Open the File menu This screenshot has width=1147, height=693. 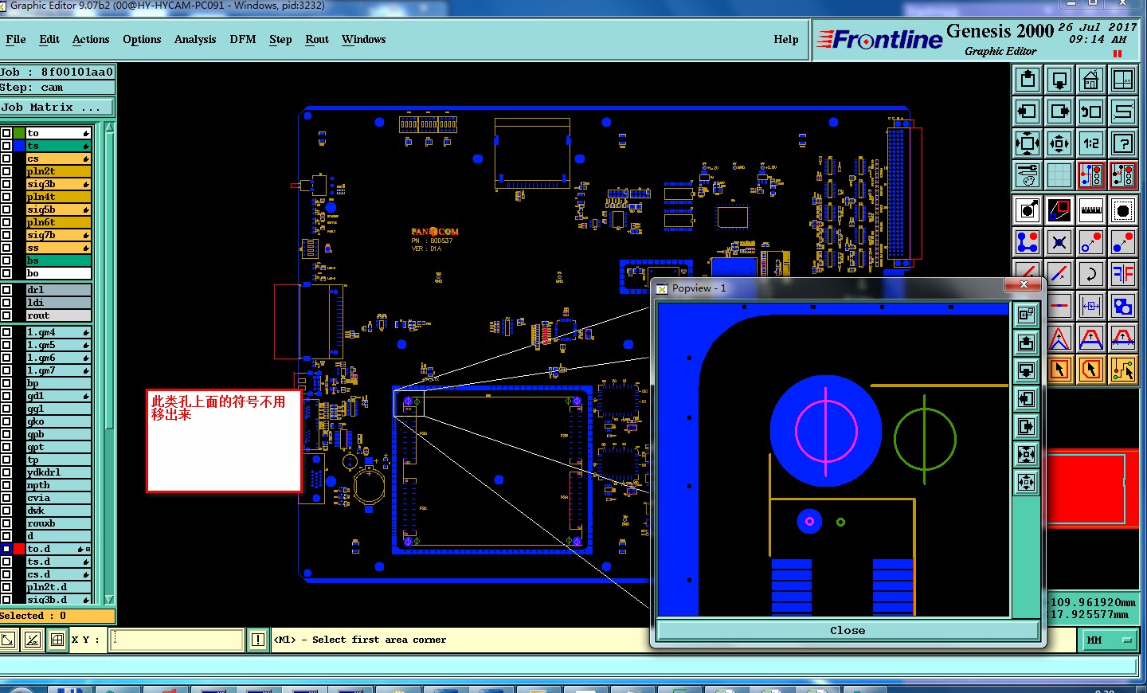(x=16, y=39)
